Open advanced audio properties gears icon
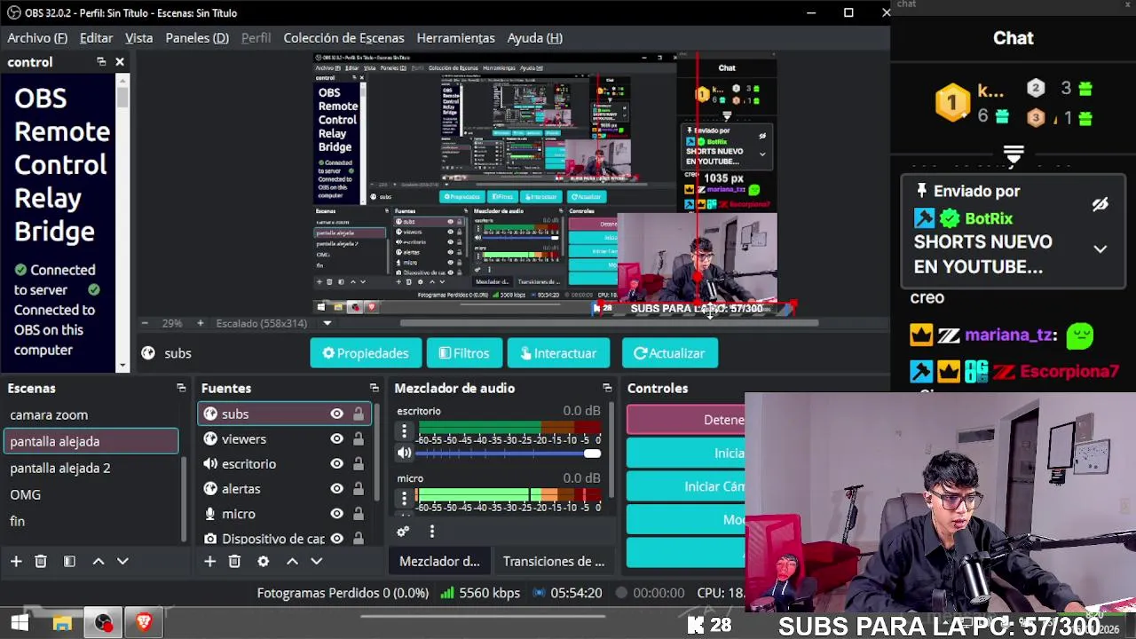1136x639 pixels. click(x=403, y=532)
